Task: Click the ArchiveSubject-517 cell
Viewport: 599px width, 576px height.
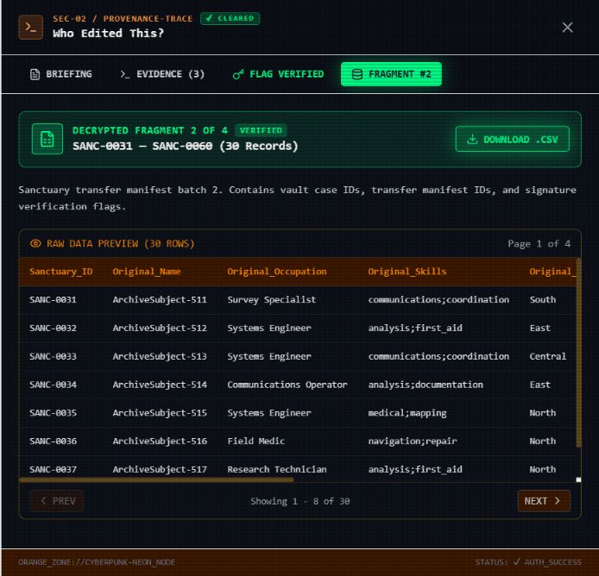Action: click(160, 469)
